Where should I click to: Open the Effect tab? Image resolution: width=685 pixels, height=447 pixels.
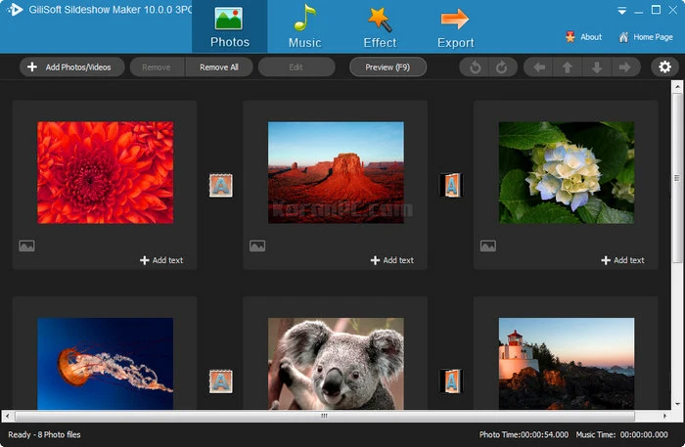point(380,27)
